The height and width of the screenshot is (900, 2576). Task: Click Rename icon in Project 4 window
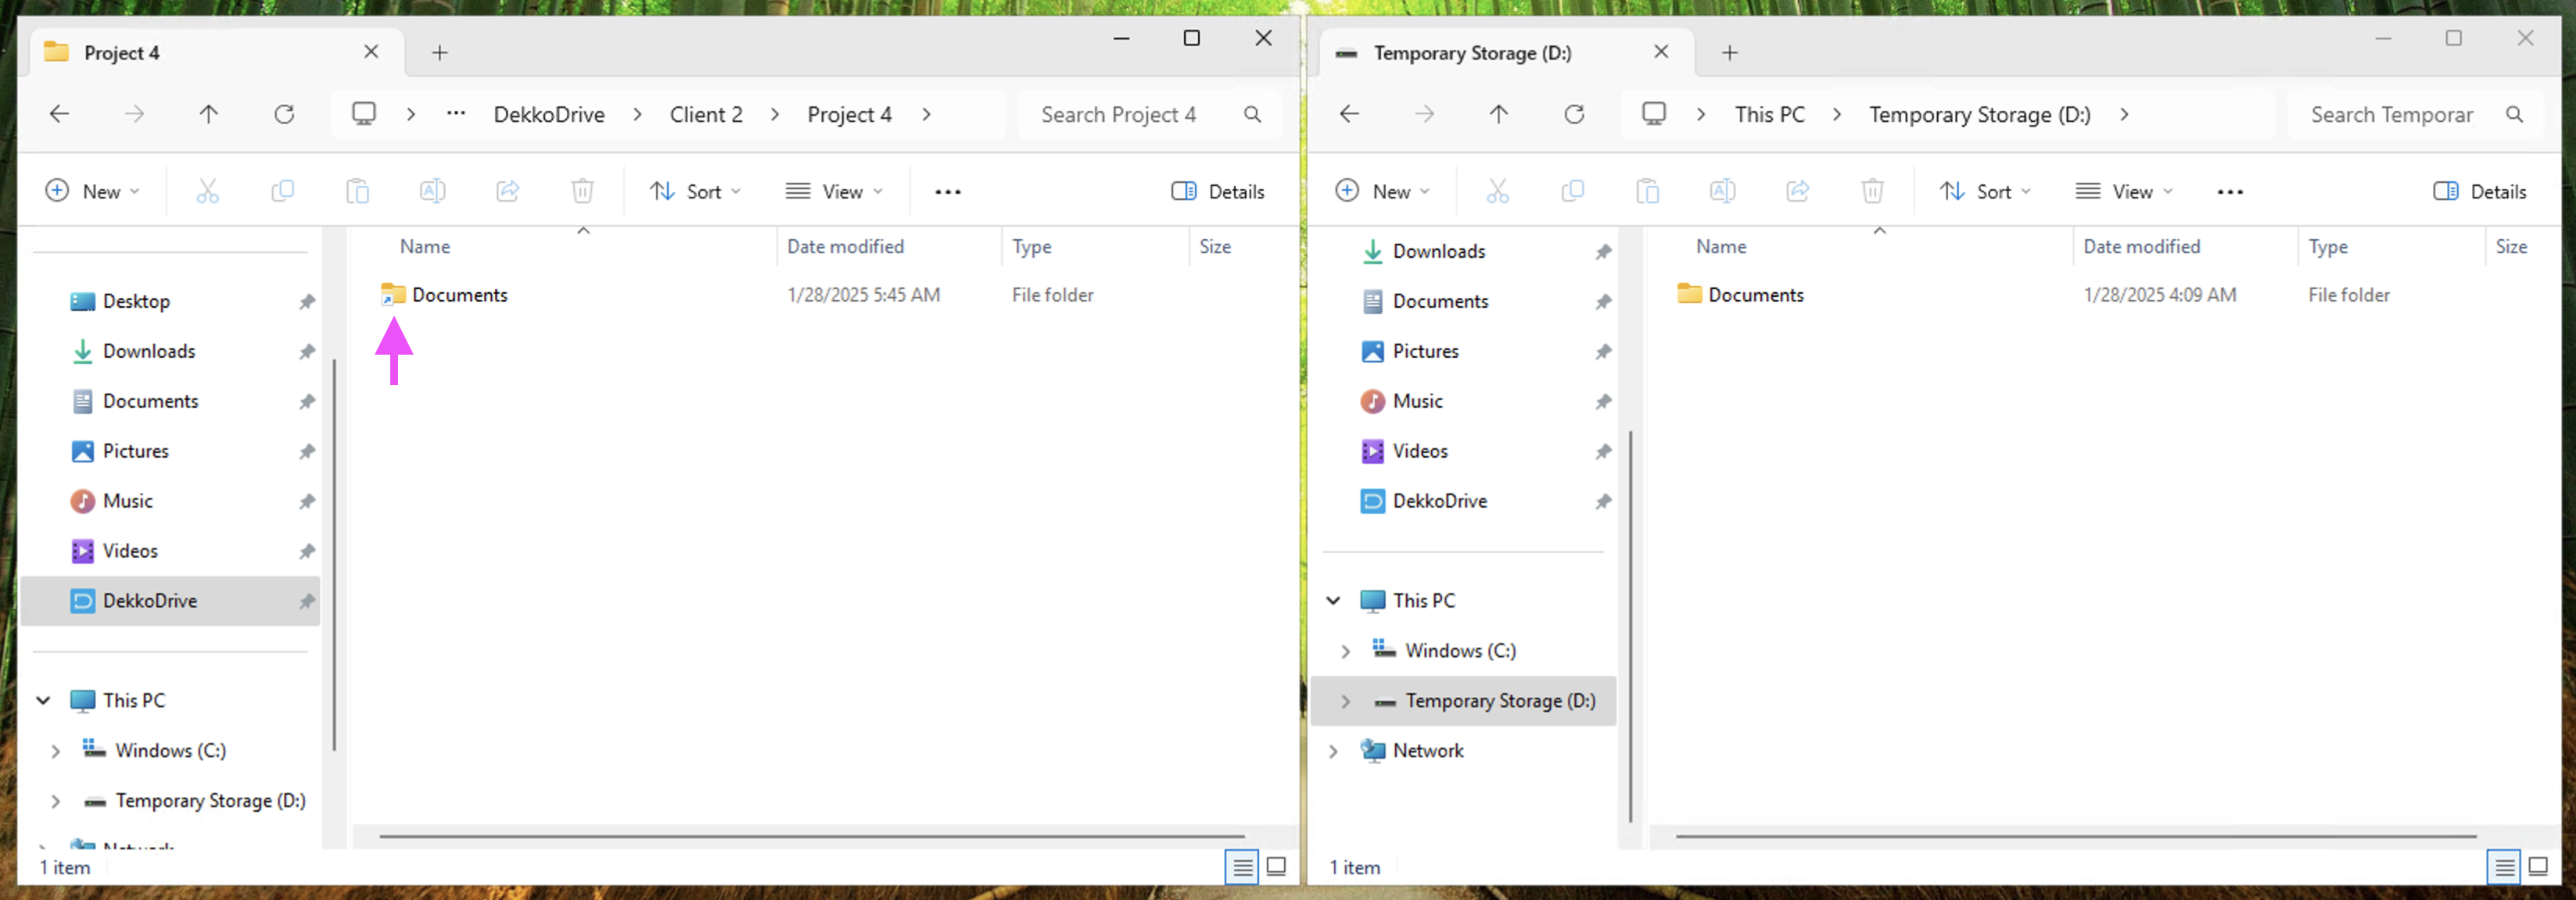pos(432,191)
